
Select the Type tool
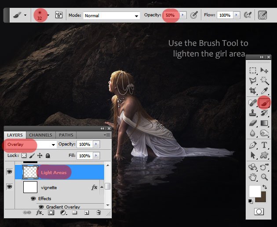(264, 145)
